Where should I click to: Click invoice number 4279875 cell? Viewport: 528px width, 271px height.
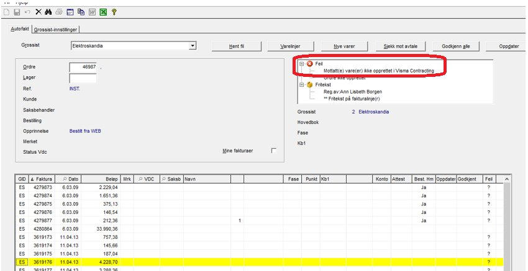(x=42, y=204)
